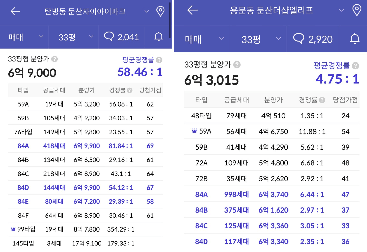Open help icon next to 4.75 평균경쟁률

(355, 66)
